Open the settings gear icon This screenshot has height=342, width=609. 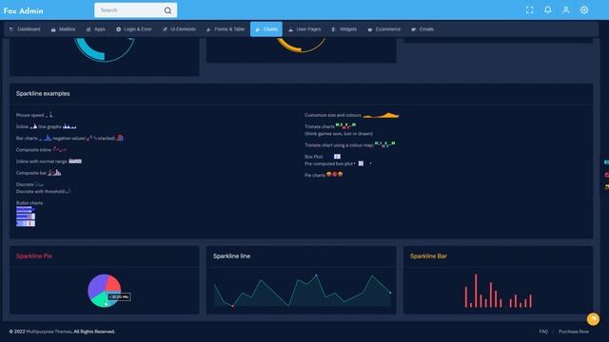[x=584, y=10]
